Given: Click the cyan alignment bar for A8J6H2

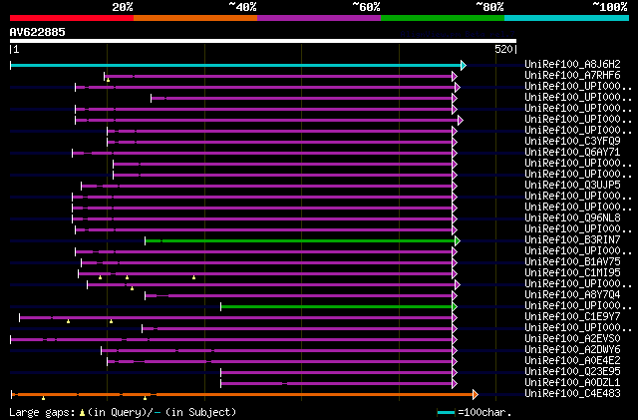Looking at the screenshot, I should coord(236,65).
